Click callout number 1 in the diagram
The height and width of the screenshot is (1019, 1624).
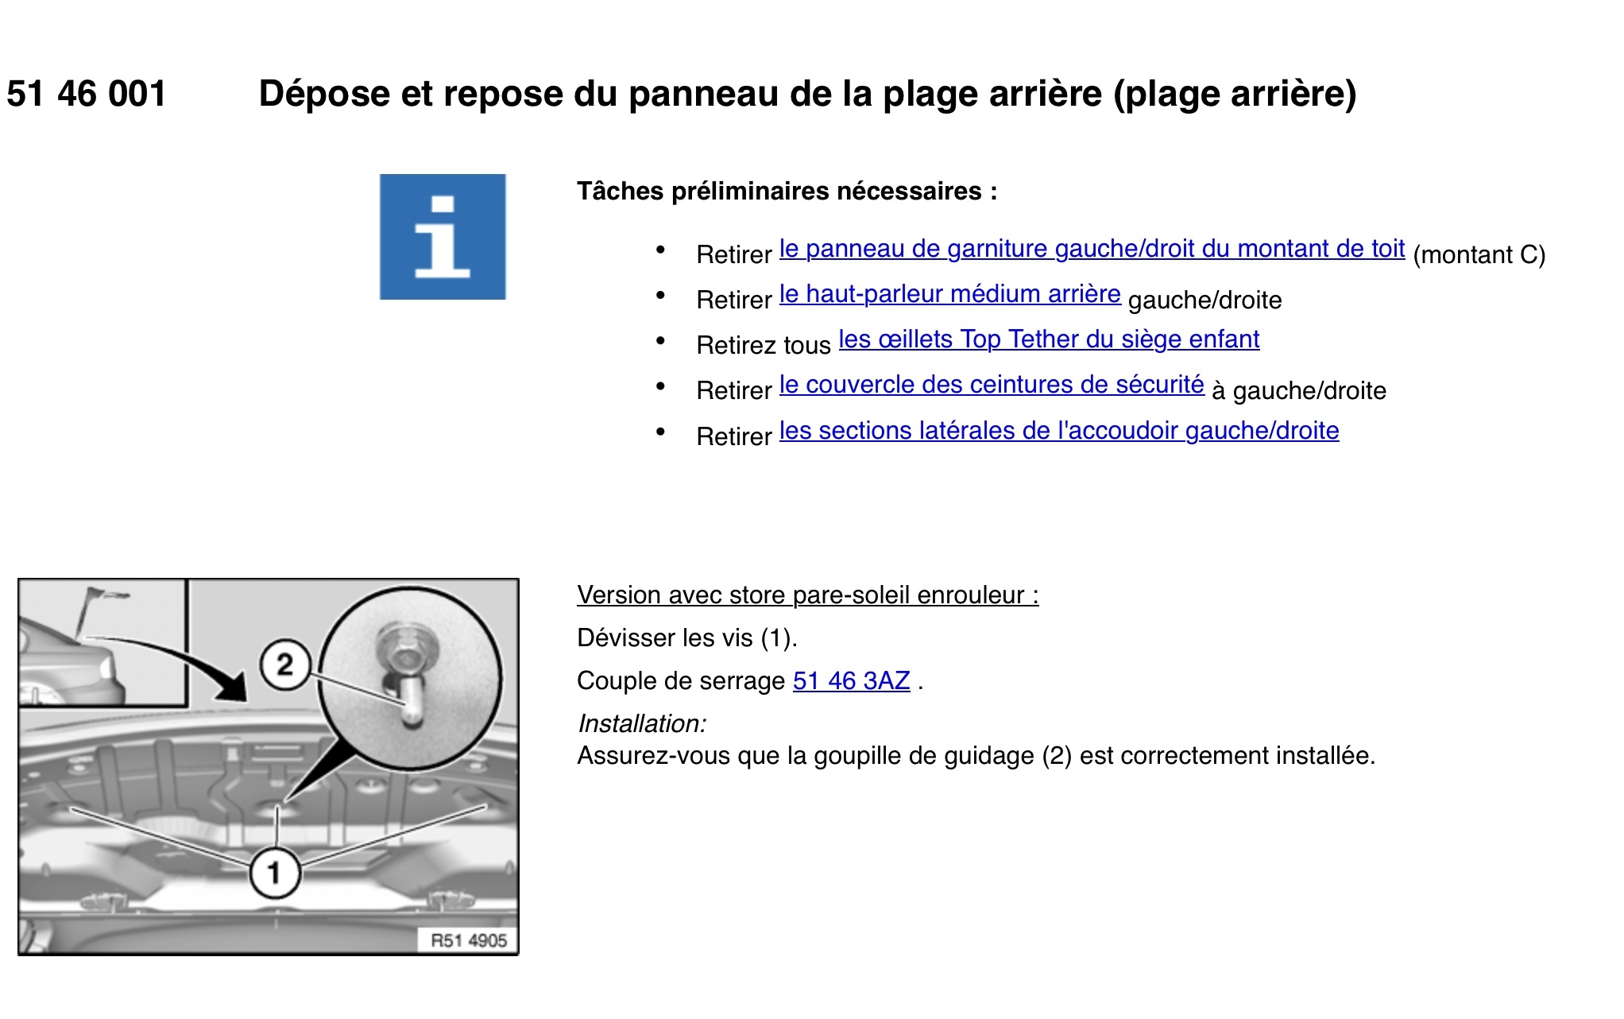275,873
